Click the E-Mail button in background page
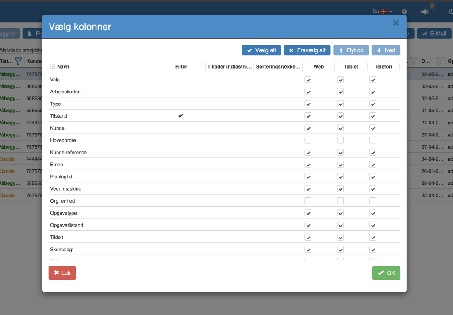453x315 pixels. (434, 34)
